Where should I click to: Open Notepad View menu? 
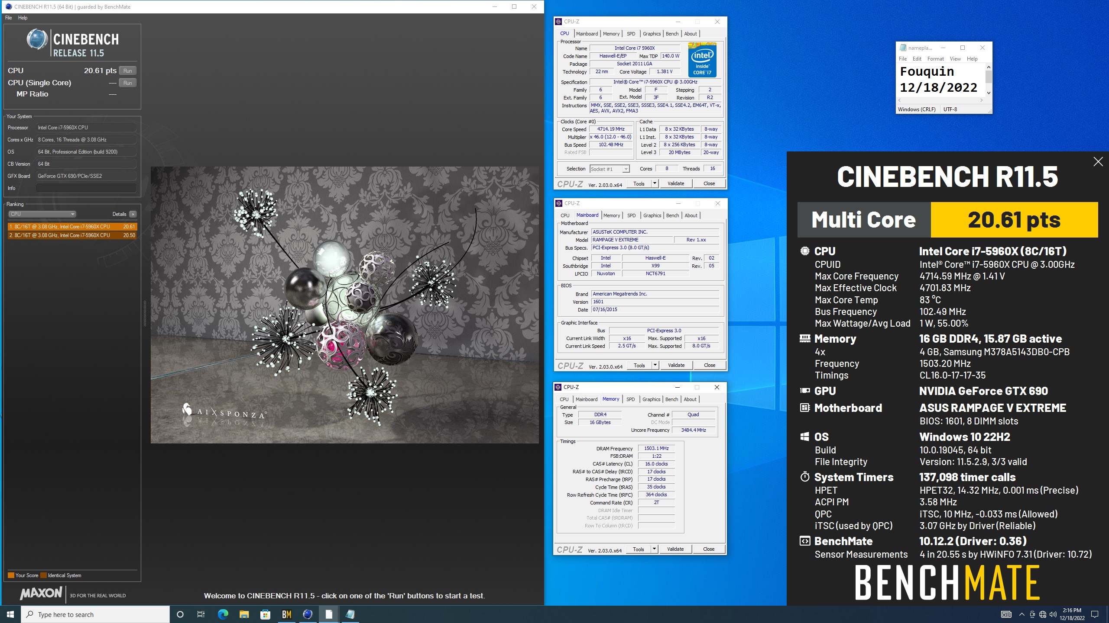[x=955, y=59]
